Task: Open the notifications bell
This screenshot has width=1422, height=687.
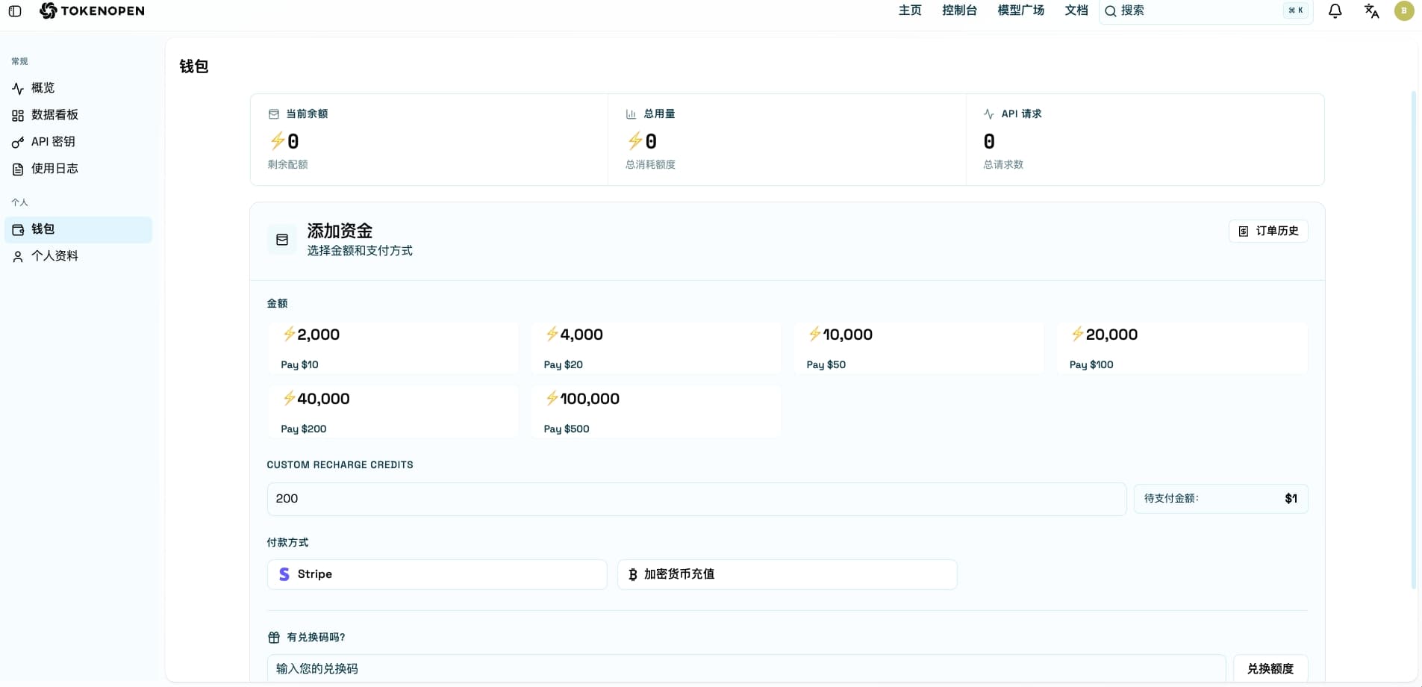Action: [1335, 10]
